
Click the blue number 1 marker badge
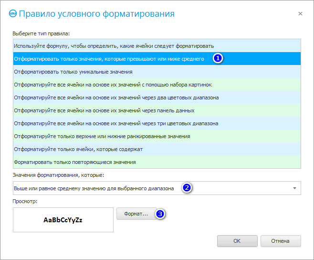point(218,59)
